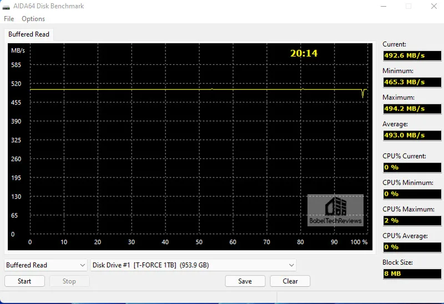Image resolution: width=444 pixels, height=304 pixels.
Task: Click the 520 label on the vertical axis
Action: [x=16, y=84]
